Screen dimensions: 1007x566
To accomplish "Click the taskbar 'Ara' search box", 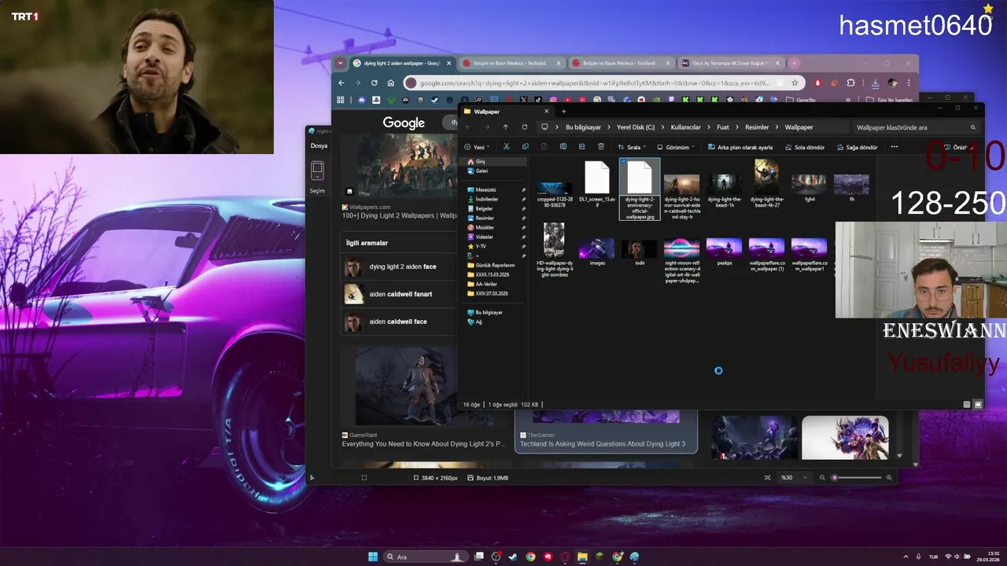I will coord(425,557).
